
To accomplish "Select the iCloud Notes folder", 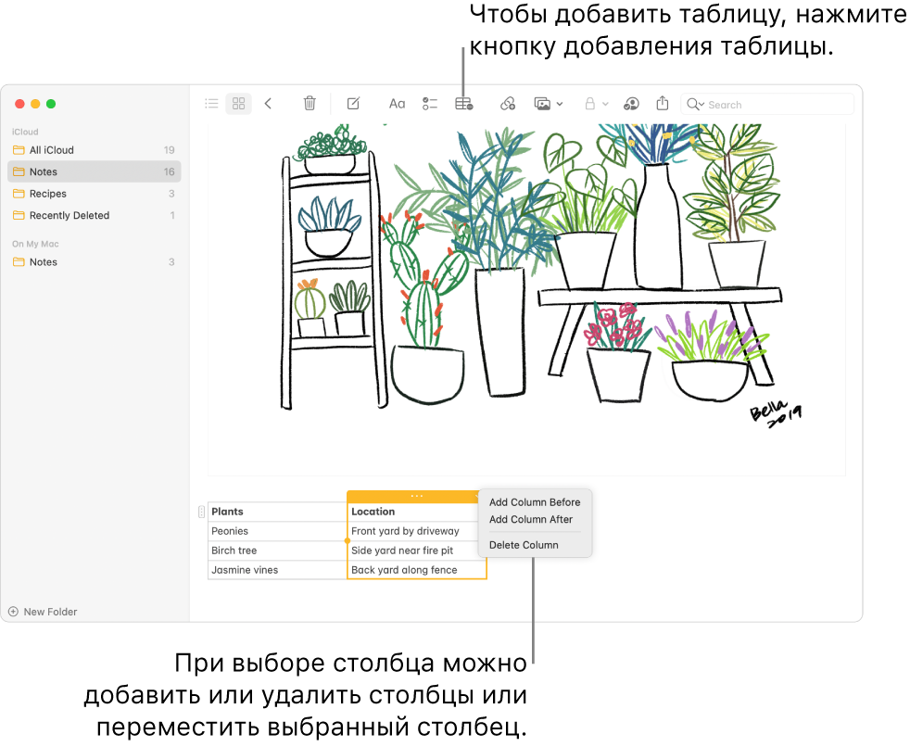I will [x=94, y=171].
